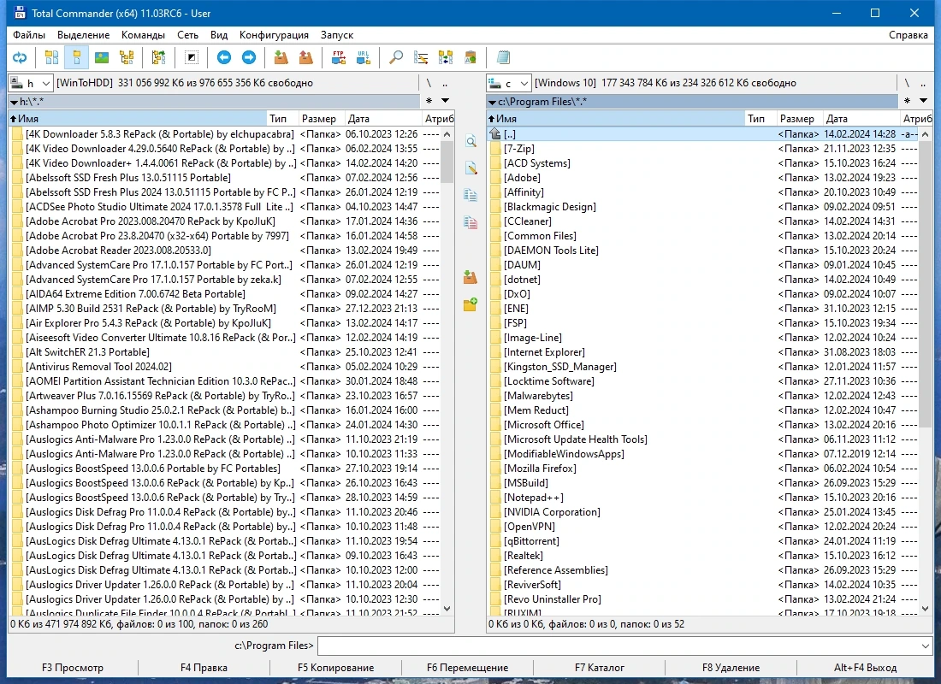The width and height of the screenshot is (941, 684).
Task: Open the Конфигурация menu
Action: coord(274,35)
